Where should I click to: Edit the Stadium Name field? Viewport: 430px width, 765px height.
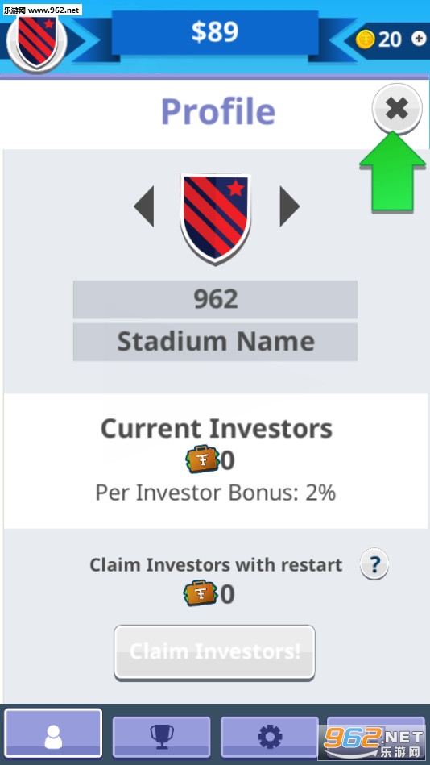point(215,342)
